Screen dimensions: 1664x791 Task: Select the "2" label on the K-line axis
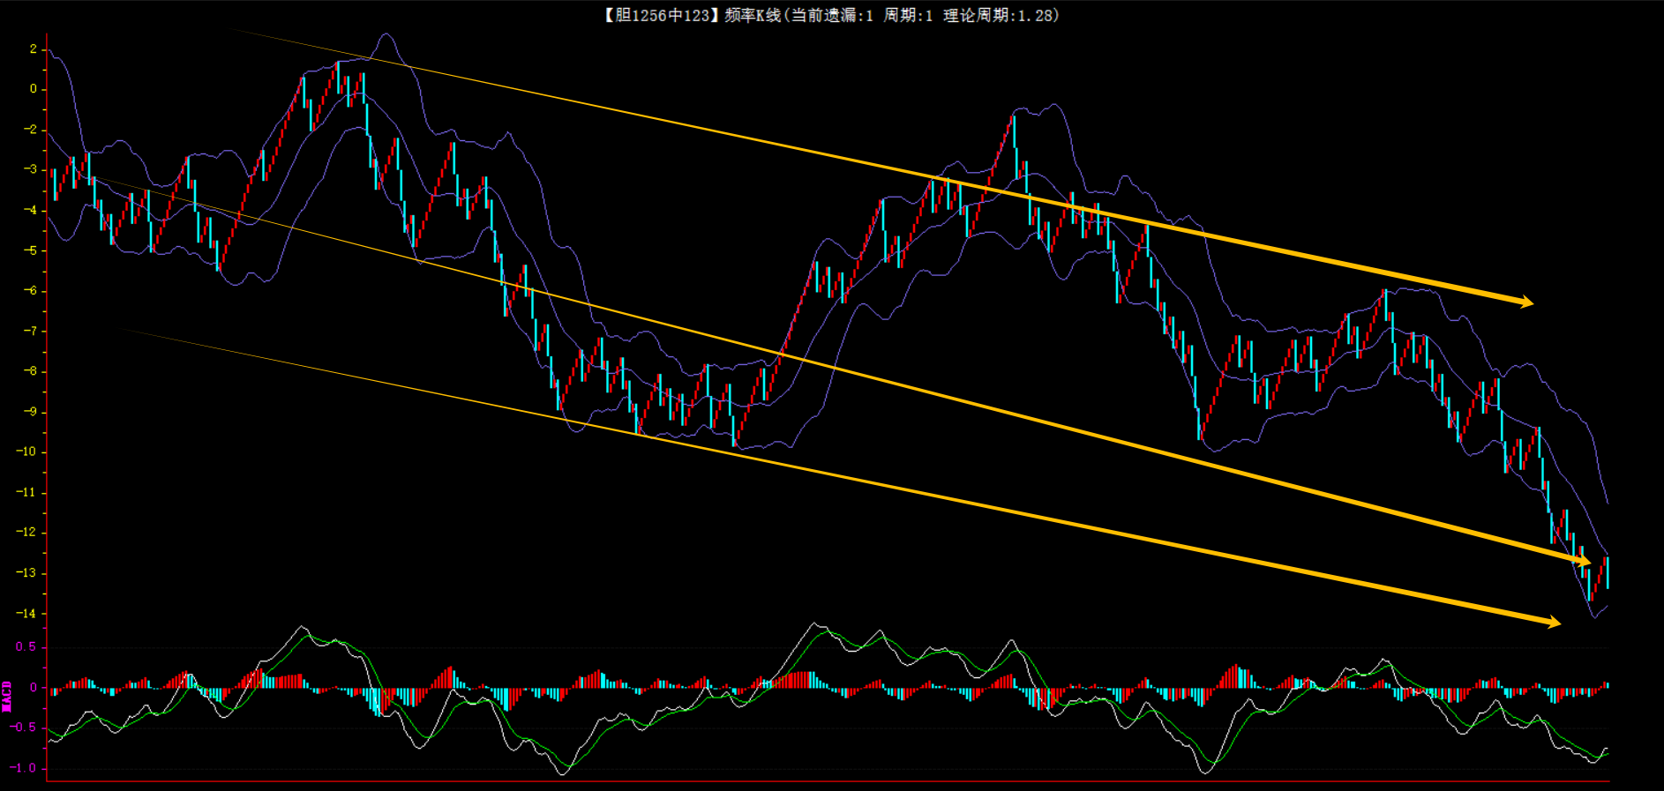click(34, 49)
